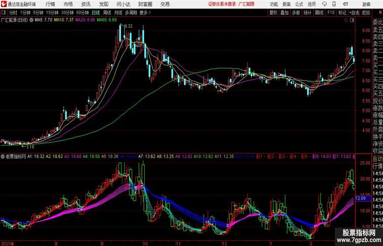This screenshot has height=246, width=383.
Task: Switch to 5分钟 period
Action: pos(38,13)
